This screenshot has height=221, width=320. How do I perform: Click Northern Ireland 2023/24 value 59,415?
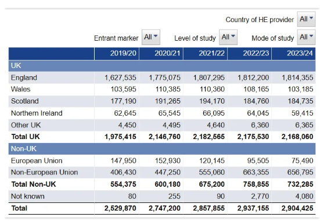point(303,113)
